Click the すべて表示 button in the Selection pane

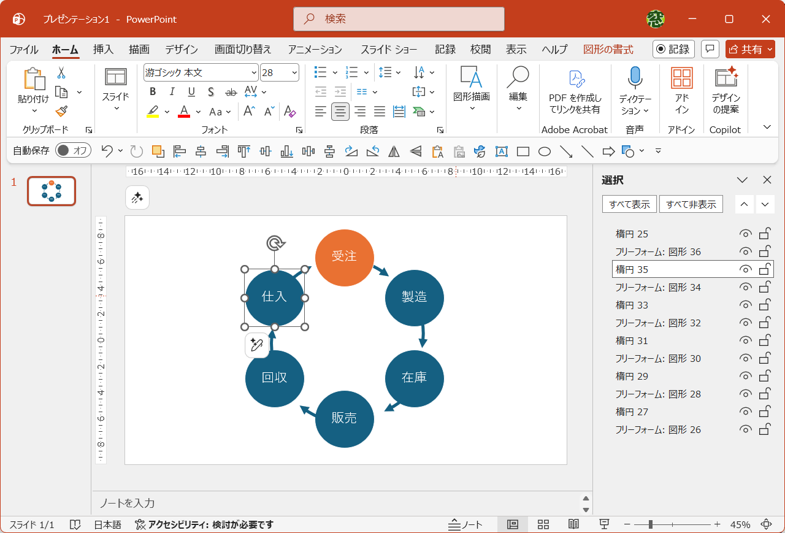(x=629, y=204)
